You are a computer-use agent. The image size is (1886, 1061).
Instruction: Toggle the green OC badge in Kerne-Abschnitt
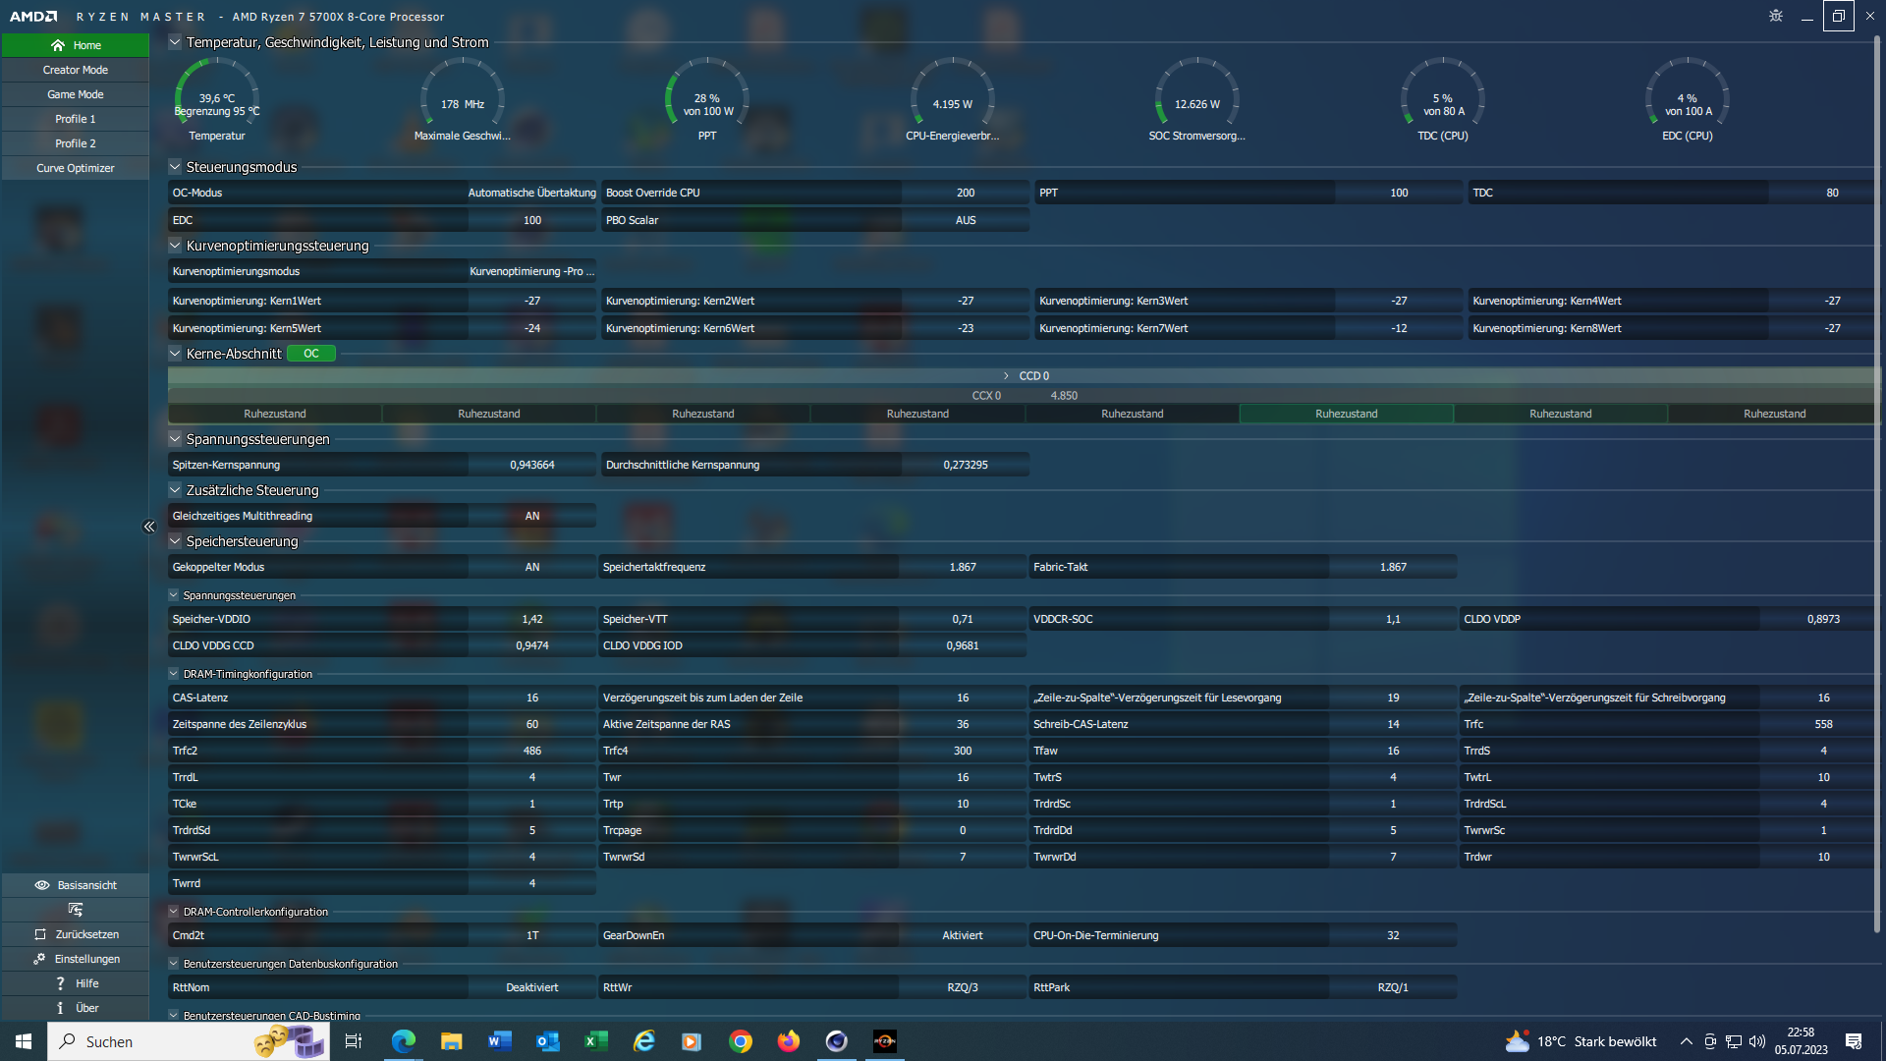310,354
